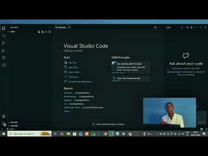This screenshot has height=156, width=208.
Task: Open the Accounts icon in activity bar
Action: (x=3, y=116)
